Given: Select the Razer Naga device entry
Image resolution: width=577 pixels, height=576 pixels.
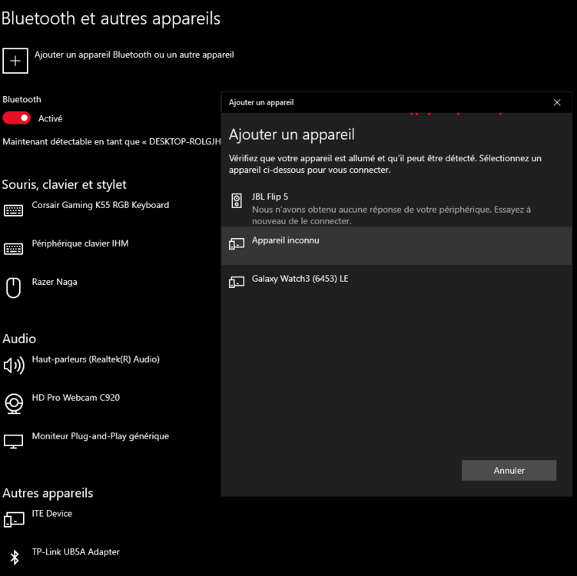Looking at the screenshot, I should pyautogui.click(x=54, y=282).
